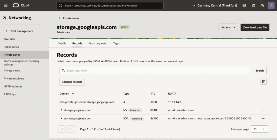The width and height of the screenshot is (277, 140).
Task: Switch to the Details tab
Action: pyautogui.click(x=62, y=43)
